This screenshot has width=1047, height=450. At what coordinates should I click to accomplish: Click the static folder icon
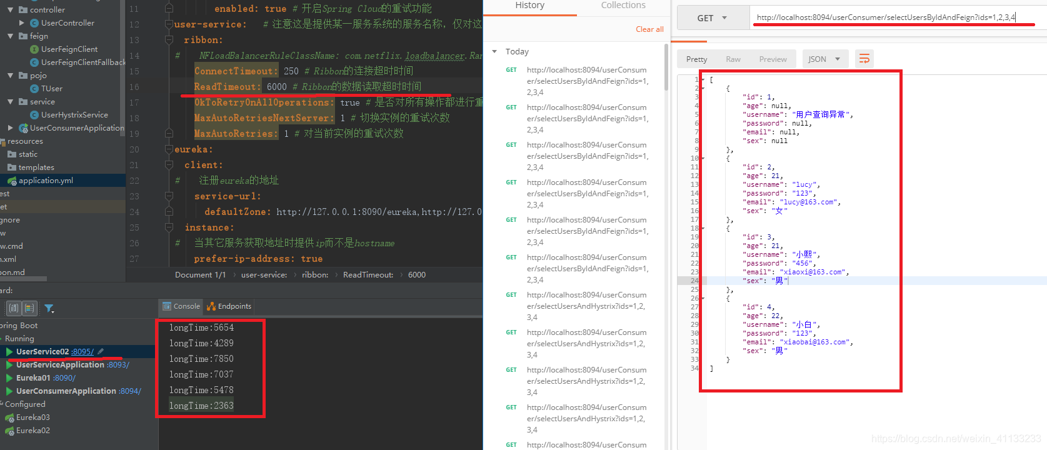point(12,154)
